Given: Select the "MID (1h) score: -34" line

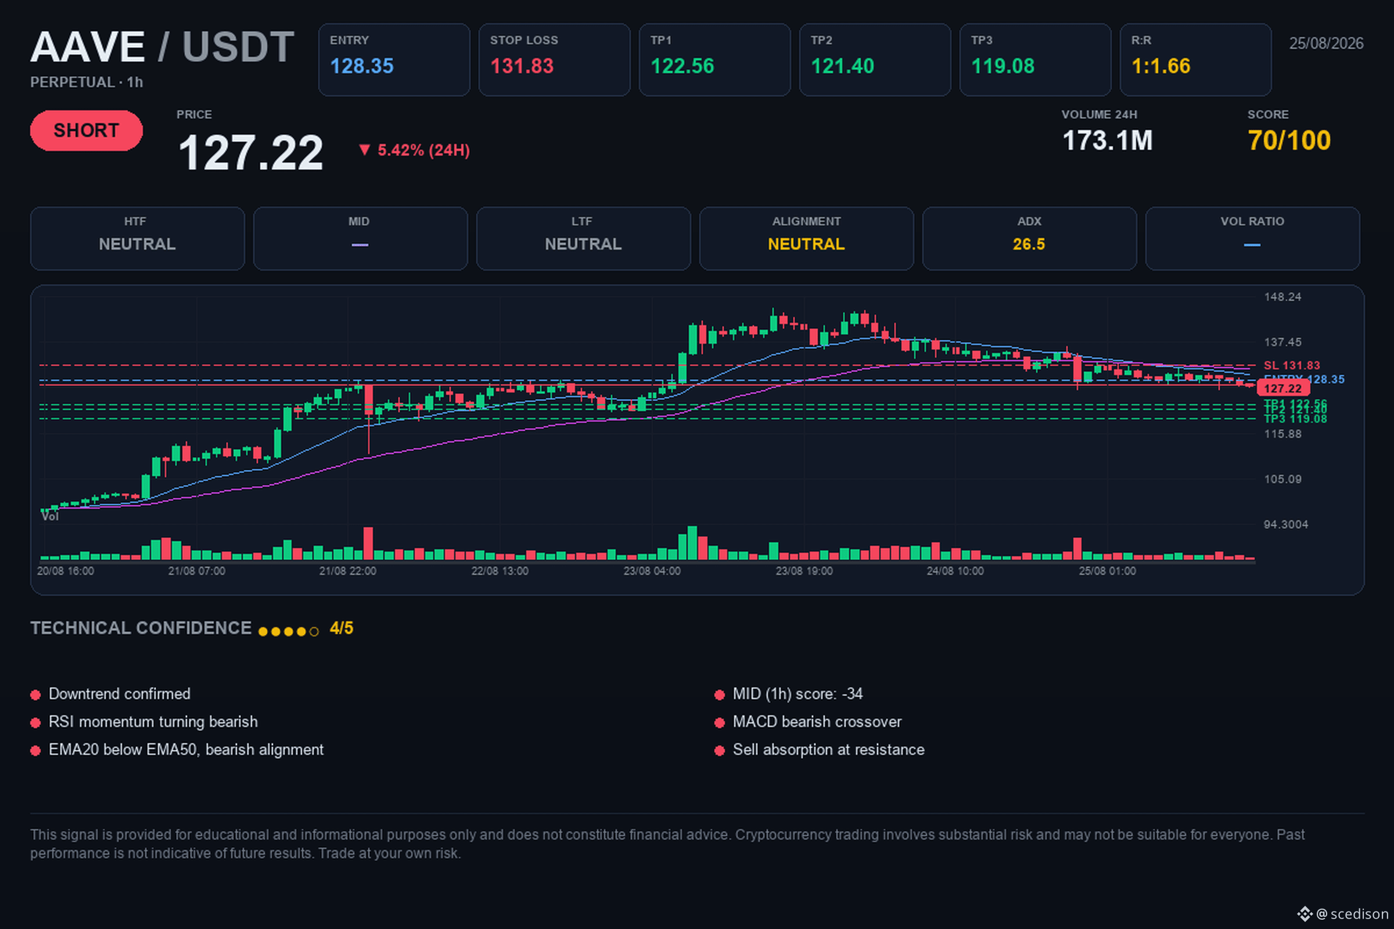Looking at the screenshot, I should coord(789,694).
